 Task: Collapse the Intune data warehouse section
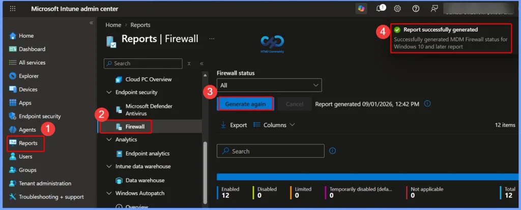(x=109, y=166)
